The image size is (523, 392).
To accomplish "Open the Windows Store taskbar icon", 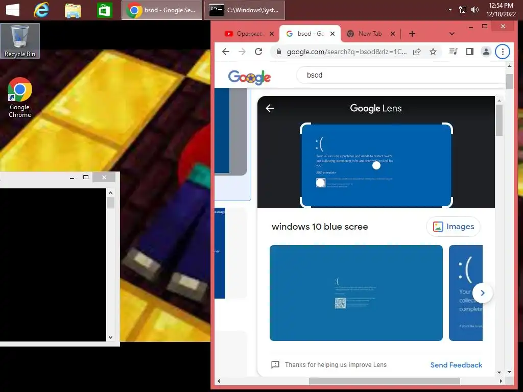I will (104, 10).
